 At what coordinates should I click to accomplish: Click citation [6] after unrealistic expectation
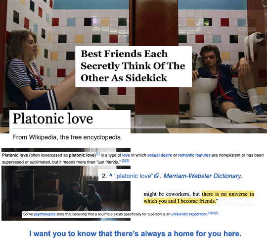[217, 213]
